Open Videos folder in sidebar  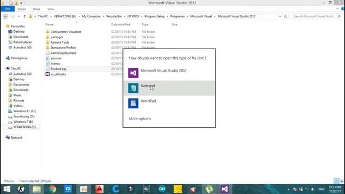pyautogui.click(x=18, y=106)
